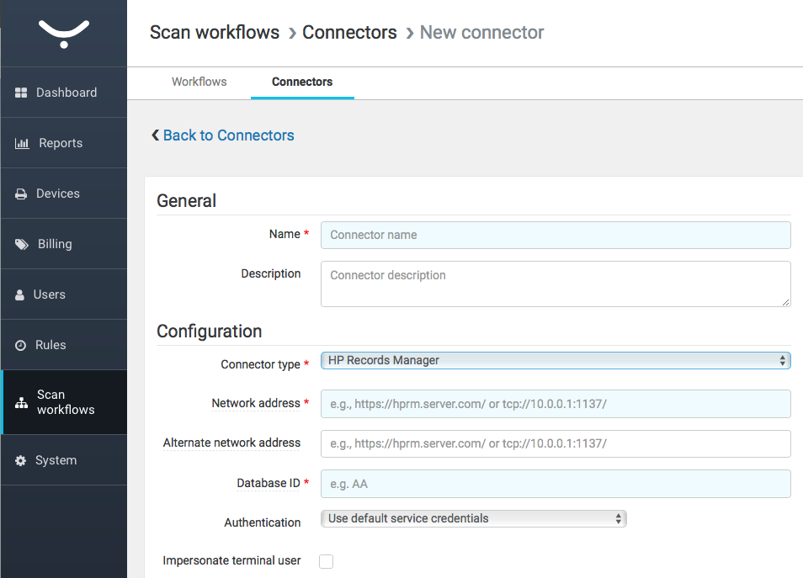Enable Impersonate terminal user checkbox
This screenshot has height=578, width=803.
click(x=327, y=561)
